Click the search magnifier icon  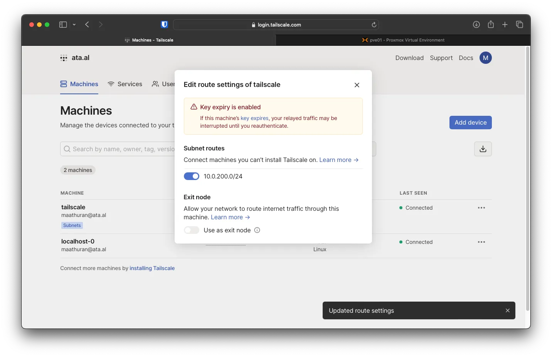point(67,149)
